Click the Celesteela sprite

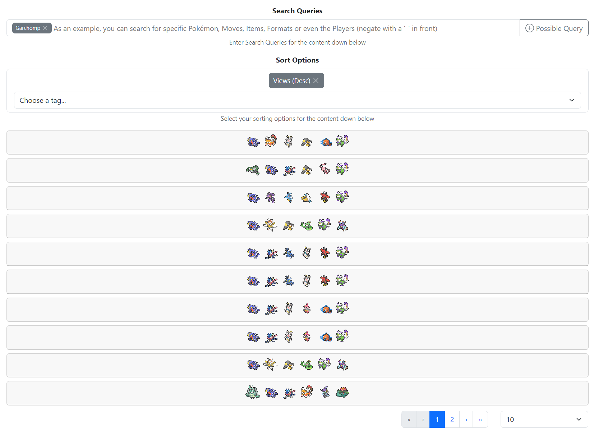click(x=253, y=392)
